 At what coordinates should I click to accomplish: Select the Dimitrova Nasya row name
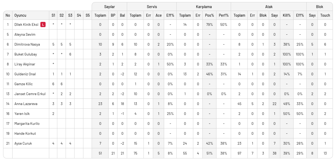coord(27,44)
